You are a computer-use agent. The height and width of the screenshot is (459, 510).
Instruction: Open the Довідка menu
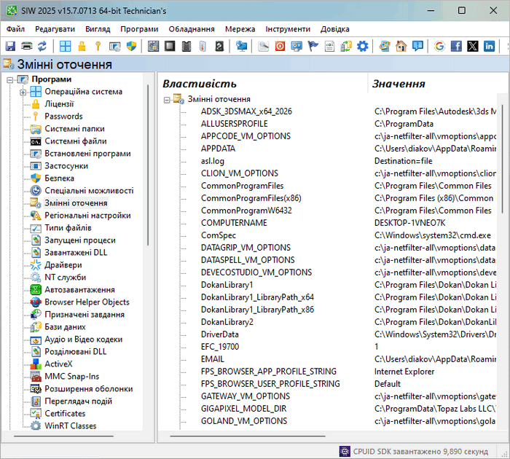coord(334,29)
